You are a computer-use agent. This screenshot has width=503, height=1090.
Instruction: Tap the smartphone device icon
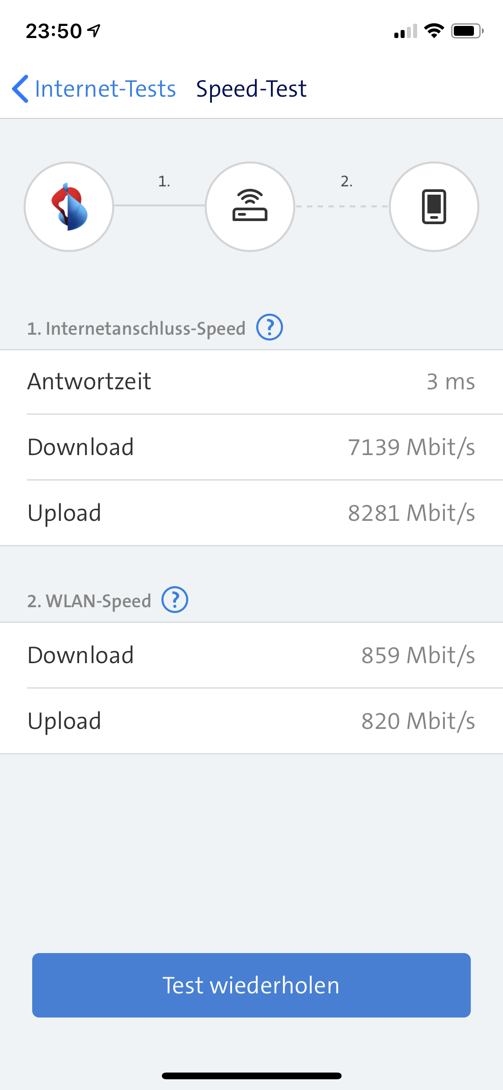click(434, 207)
